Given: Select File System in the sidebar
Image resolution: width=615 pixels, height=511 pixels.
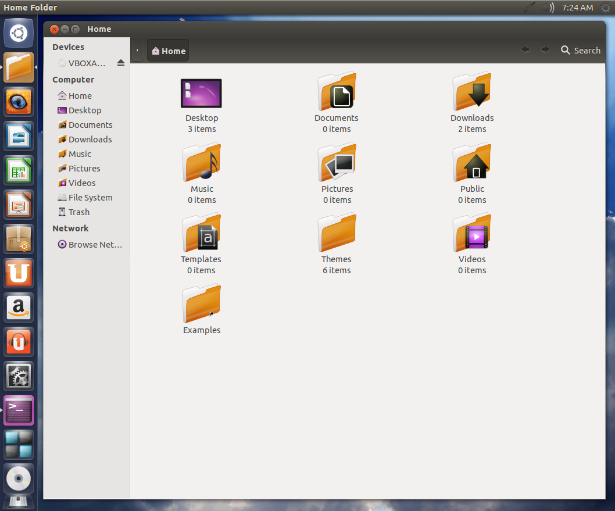Looking at the screenshot, I should pyautogui.click(x=90, y=197).
